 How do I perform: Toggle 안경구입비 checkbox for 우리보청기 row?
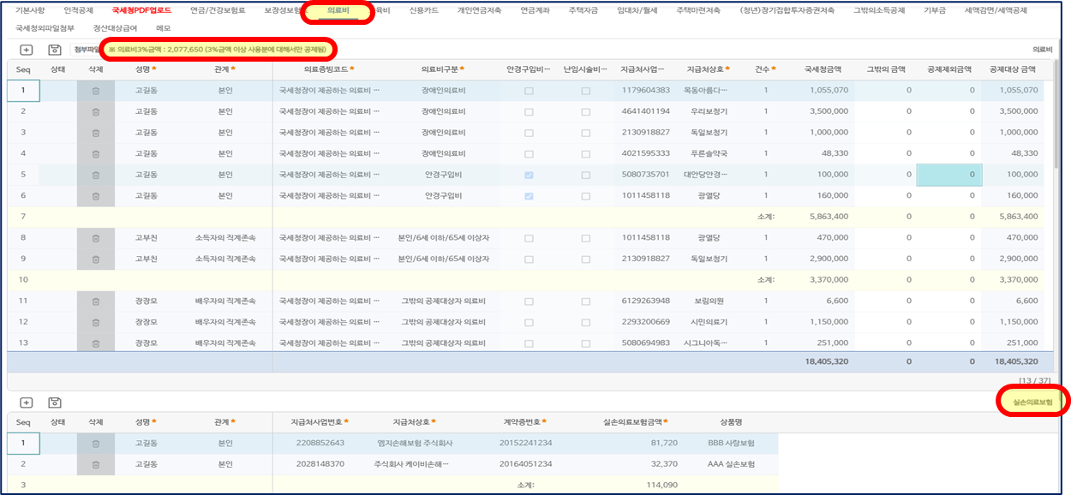529,111
